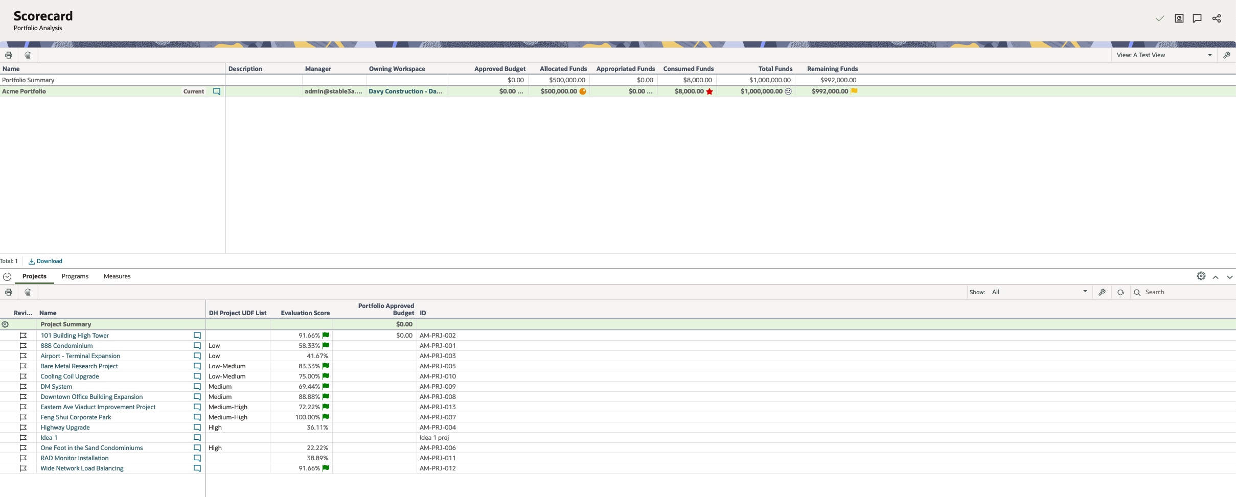Toggle review flag for Feng Shui Corporate Park

click(x=23, y=417)
